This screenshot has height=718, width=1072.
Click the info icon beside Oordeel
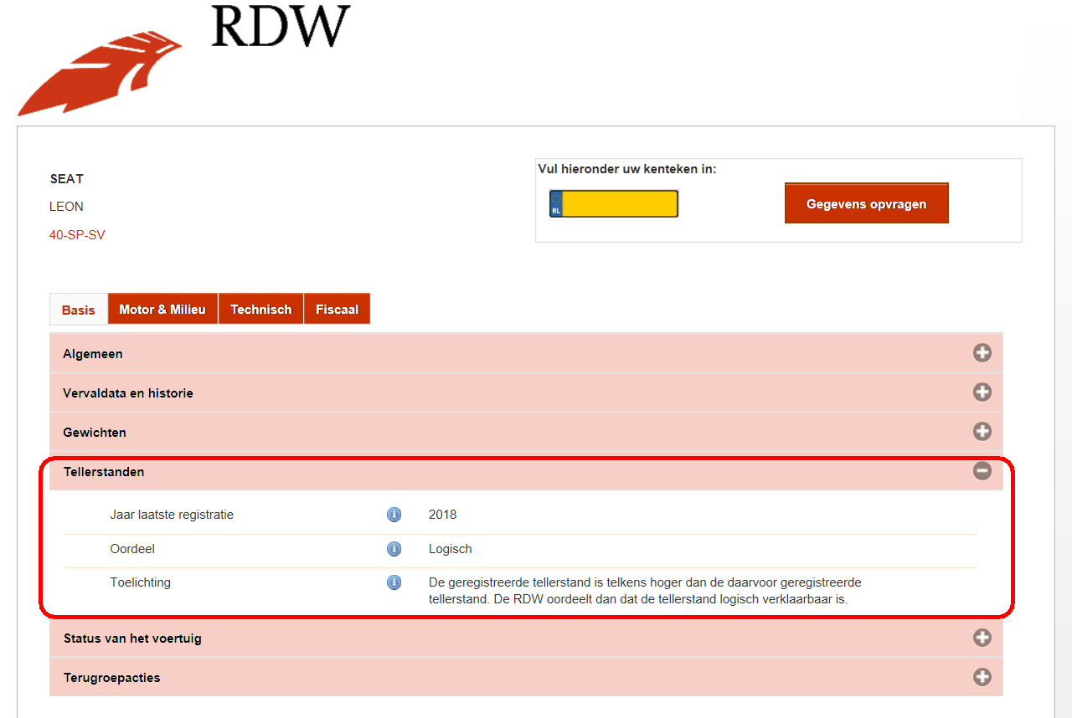point(394,549)
